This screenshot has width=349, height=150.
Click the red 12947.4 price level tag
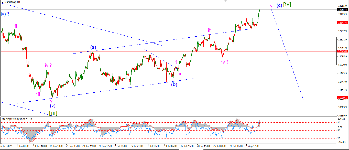pos(342,23)
